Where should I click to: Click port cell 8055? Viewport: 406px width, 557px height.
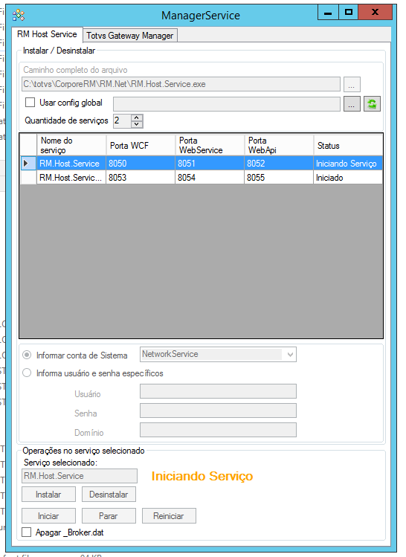click(279, 177)
